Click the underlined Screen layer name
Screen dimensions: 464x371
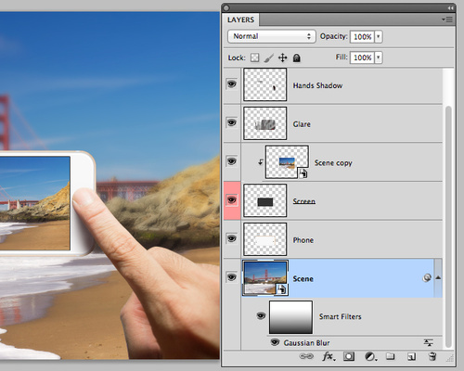(304, 201)
